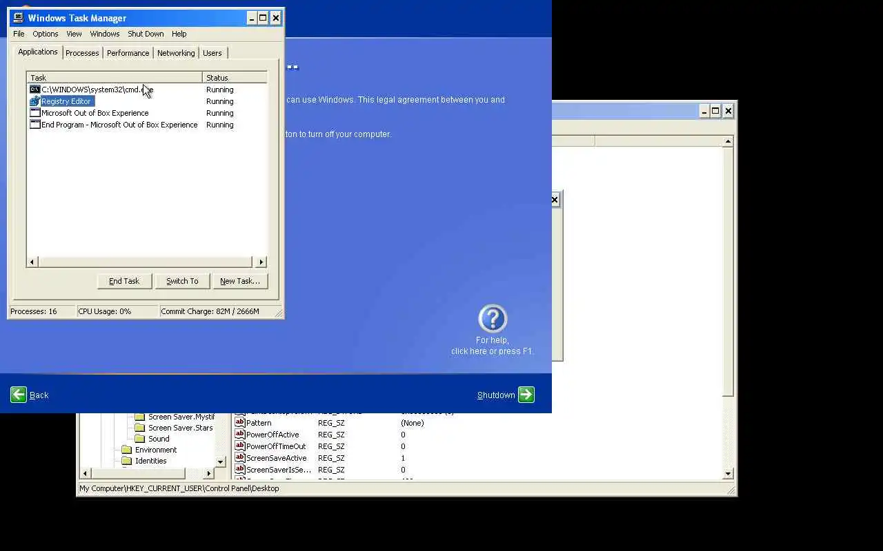Screen dimensions: 883x551
Task: Switch to the Users tab
Action: coord(212,53)
